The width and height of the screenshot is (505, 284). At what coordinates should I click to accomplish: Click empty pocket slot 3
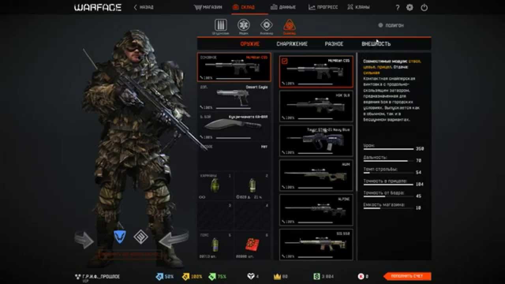(216, 216)
